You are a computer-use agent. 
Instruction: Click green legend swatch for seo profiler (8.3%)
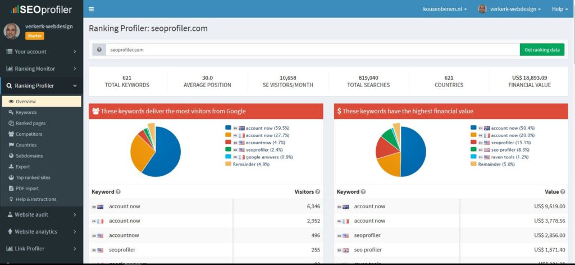click(473, 150)
